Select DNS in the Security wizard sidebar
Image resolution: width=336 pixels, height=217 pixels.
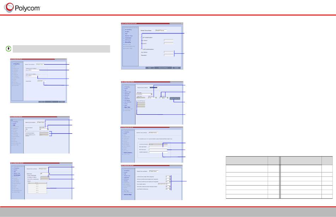point(126,34)
